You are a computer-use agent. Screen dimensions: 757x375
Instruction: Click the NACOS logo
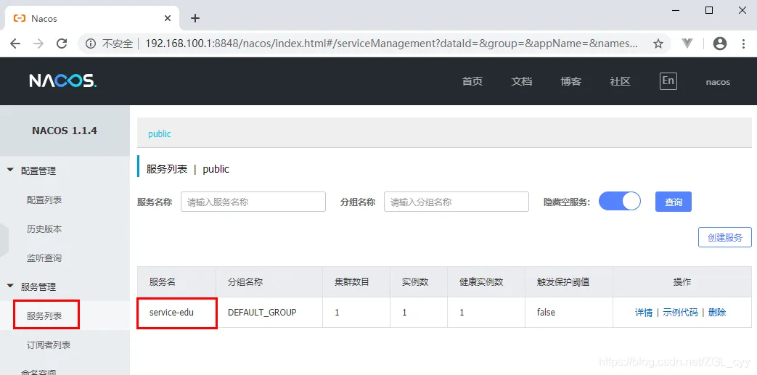point(62,81)
